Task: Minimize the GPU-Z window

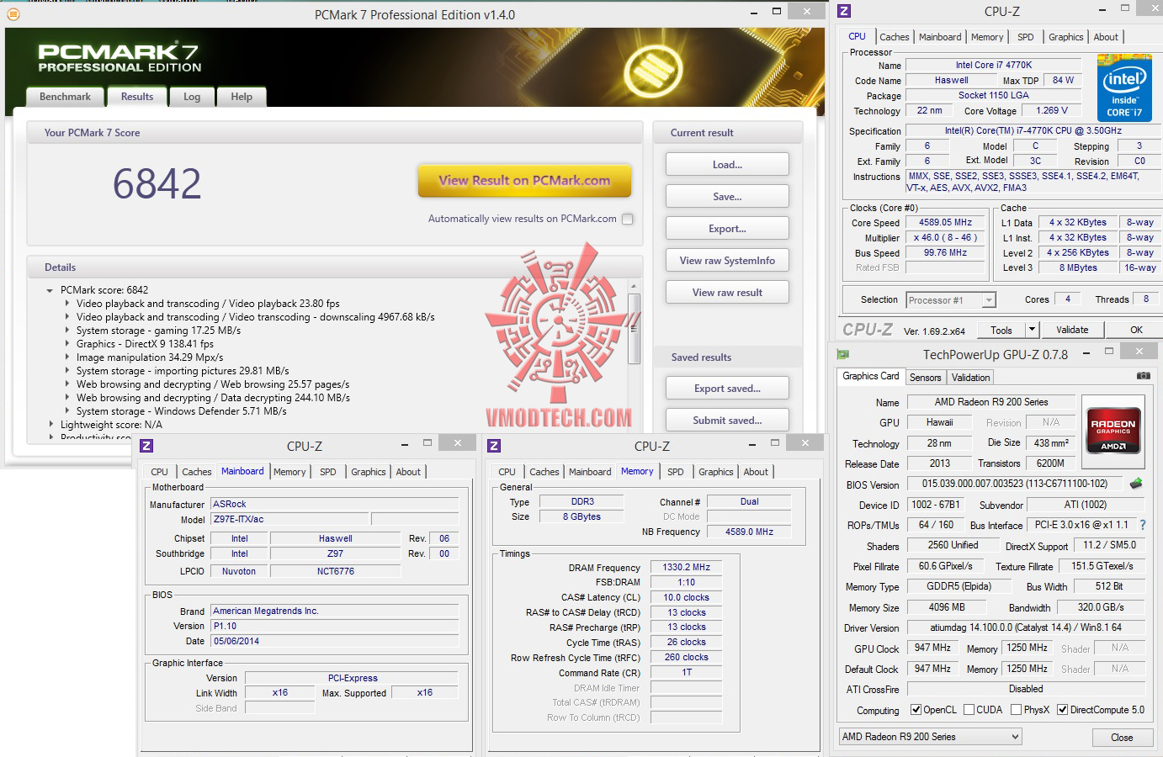Action: coord(1086,352)
